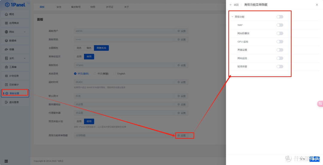
Task: Toggle the WAF switch on
Action: tap(280, 25)
